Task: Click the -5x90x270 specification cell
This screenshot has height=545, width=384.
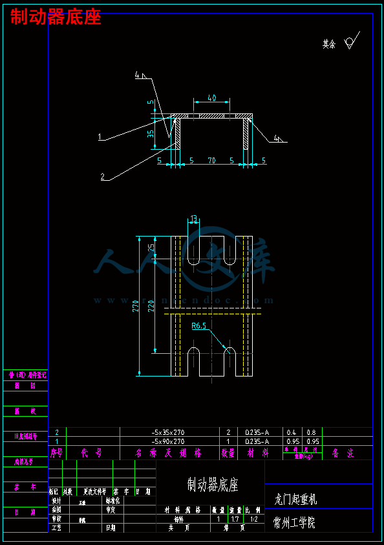Action: tap(169, 441)
